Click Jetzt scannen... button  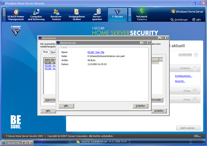pyautogui.click(x=188, y=128)
